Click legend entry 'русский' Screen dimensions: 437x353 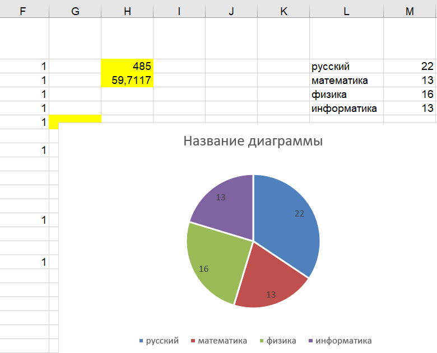tap(162, 340)
